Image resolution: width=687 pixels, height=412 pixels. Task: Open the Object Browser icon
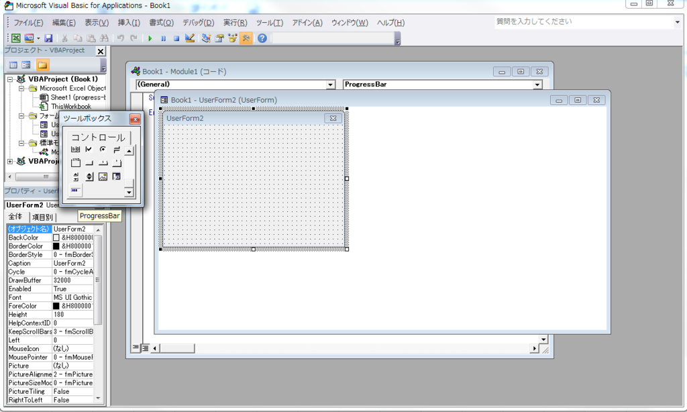[x=232, y=38]
